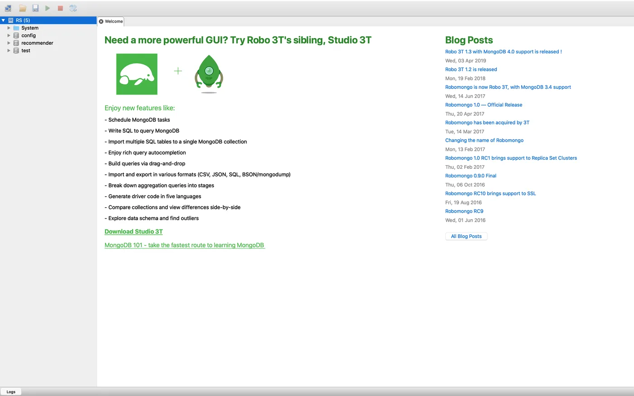634x396 pixels.
Task: Open the Robomongo acquired by 3T post
Action: pyautogui.click(x=487, y=122)
